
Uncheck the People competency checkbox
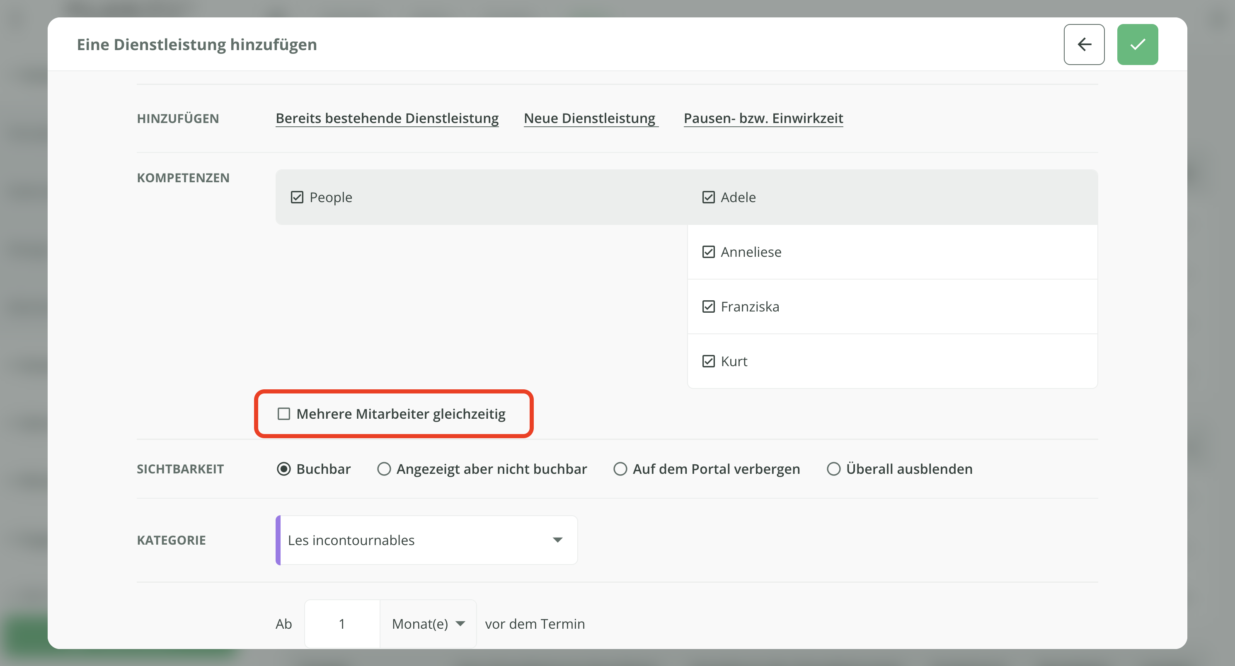tap(297, 198)
